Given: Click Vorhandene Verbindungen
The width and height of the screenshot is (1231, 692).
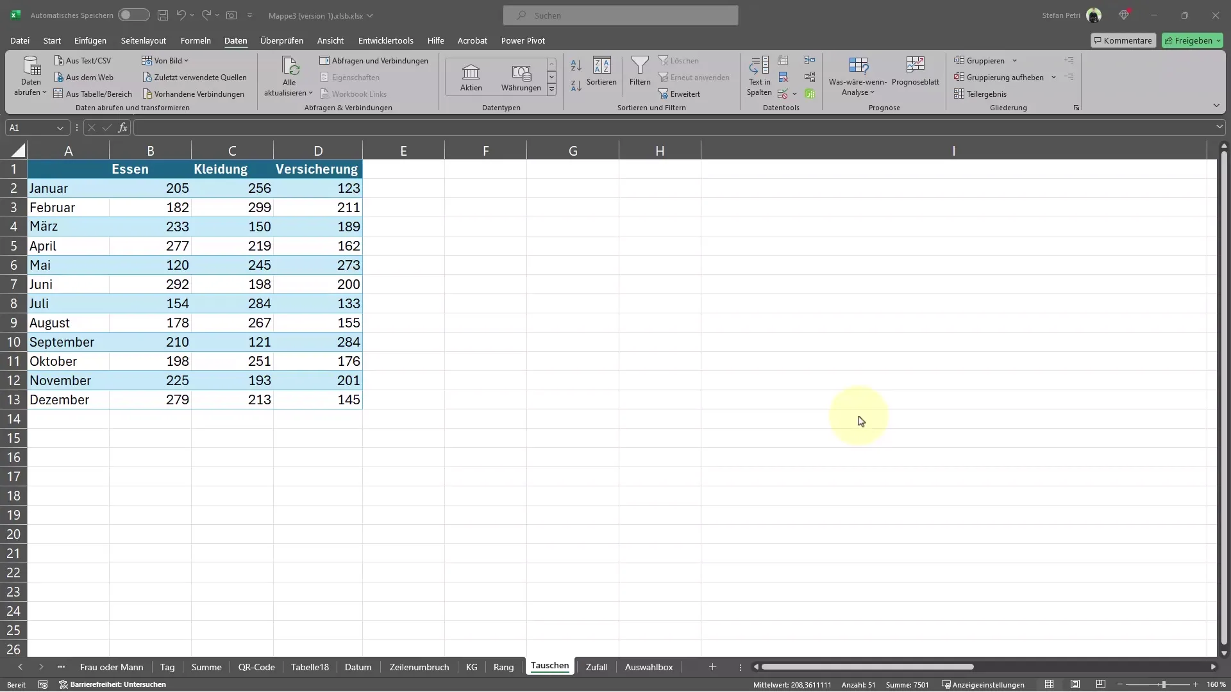Looking at the screenshot, I should coord(194,94).
